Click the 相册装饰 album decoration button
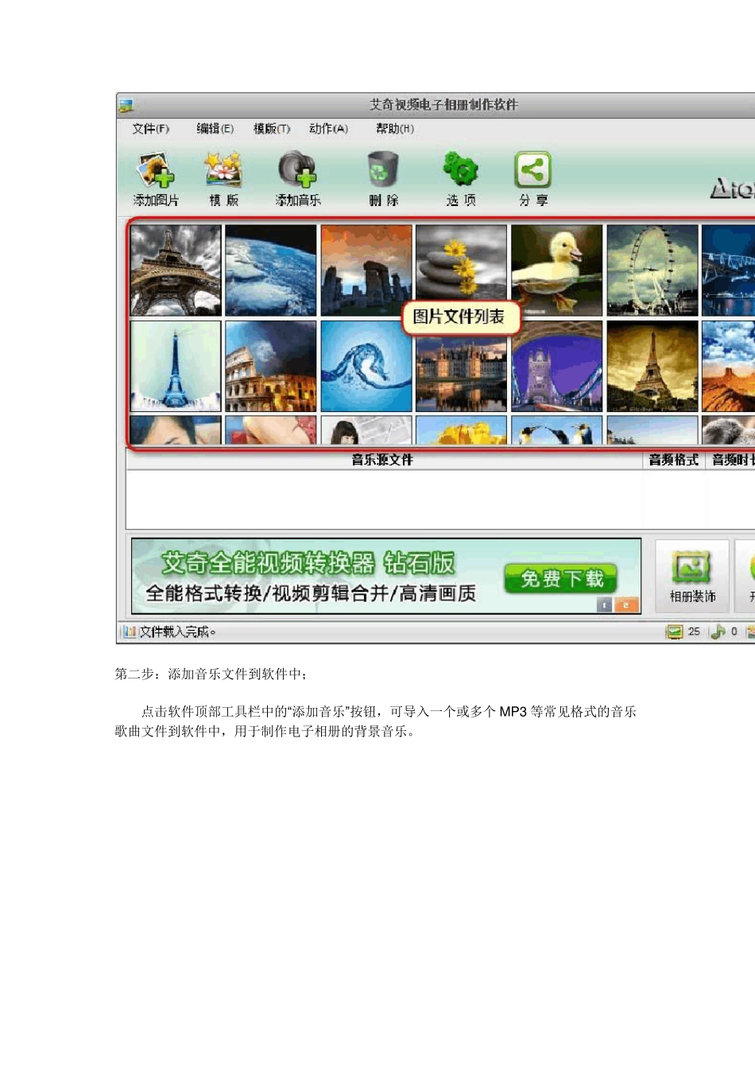This screenshot has width=755, height=1069. (x=692, y=577)
